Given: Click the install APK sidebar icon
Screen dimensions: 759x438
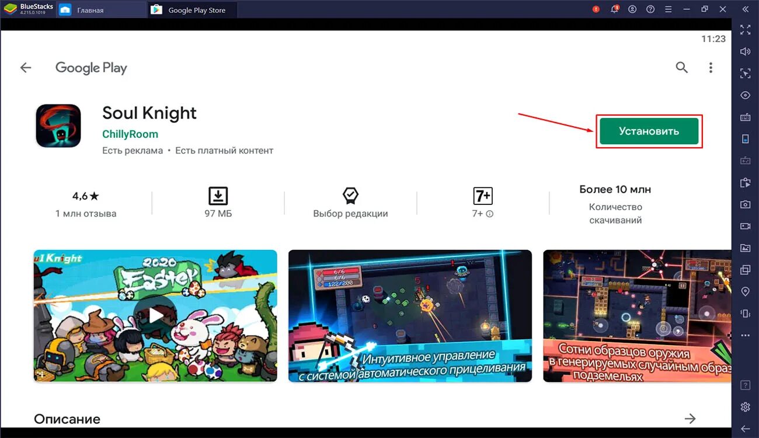Looking at the screenshot, I should coord(745,183).
